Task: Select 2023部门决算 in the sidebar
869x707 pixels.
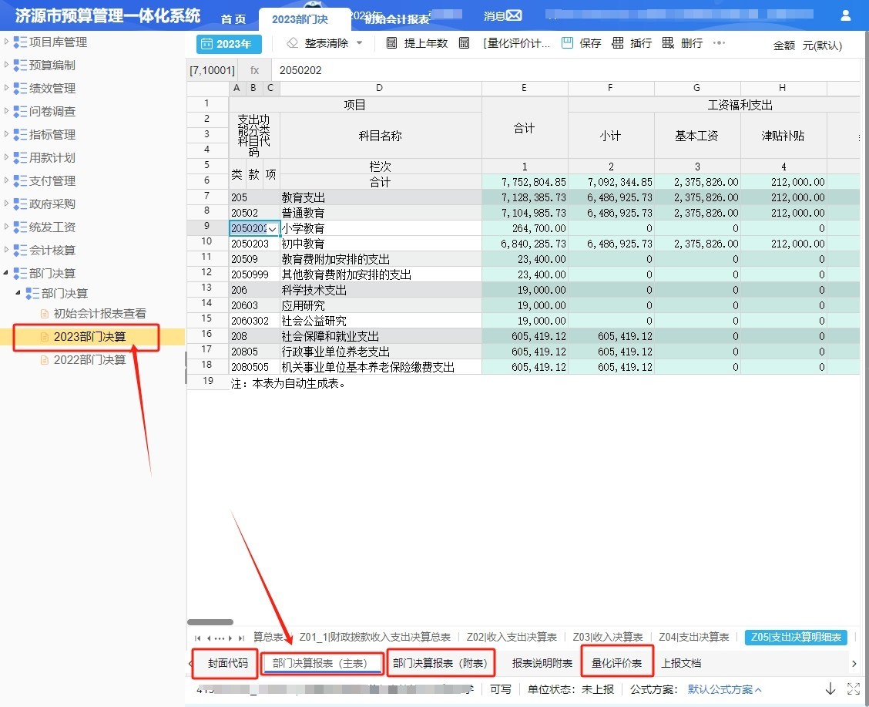Action: [90, 337]
